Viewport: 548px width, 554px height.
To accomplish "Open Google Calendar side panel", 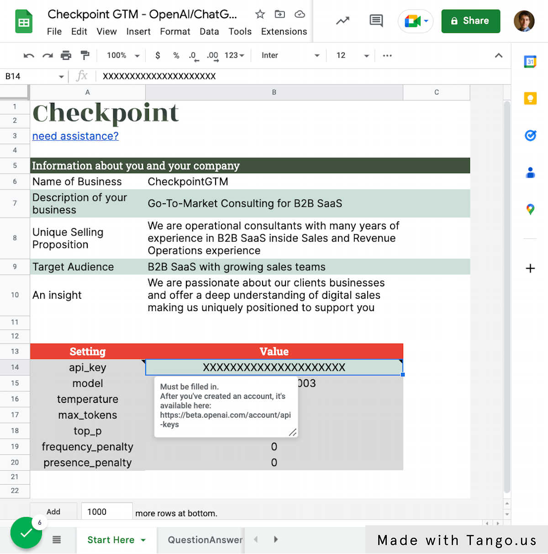I will click(x=530, y=61).
